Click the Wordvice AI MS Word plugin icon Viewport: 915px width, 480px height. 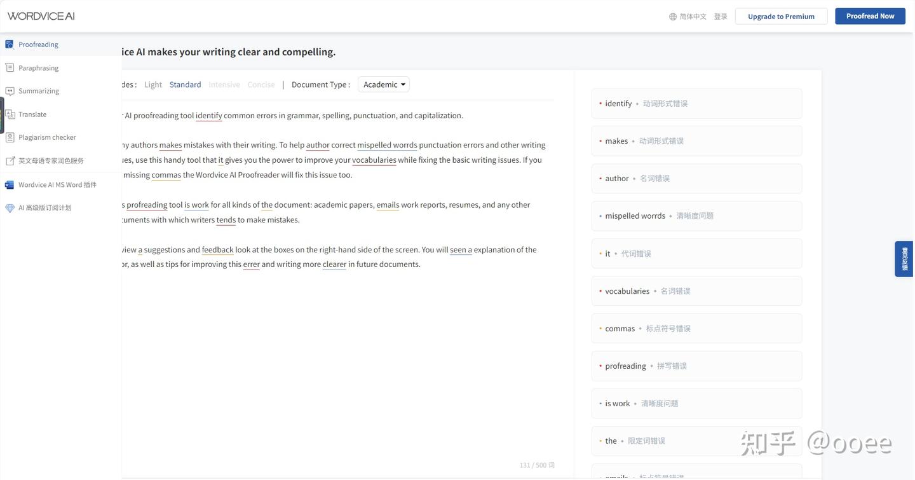coord(10,184)
